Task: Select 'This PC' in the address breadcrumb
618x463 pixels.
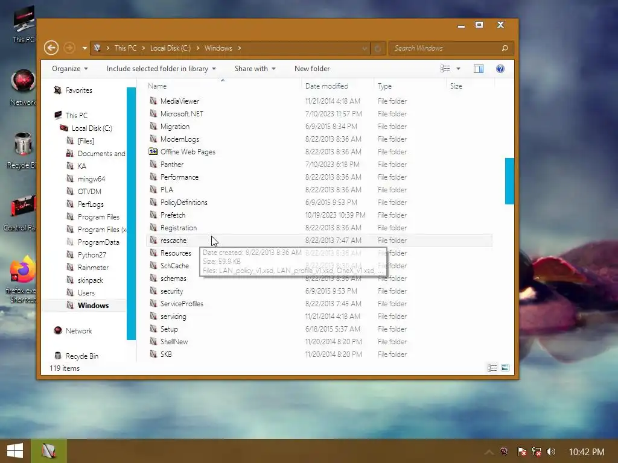Action: (126, 48)
